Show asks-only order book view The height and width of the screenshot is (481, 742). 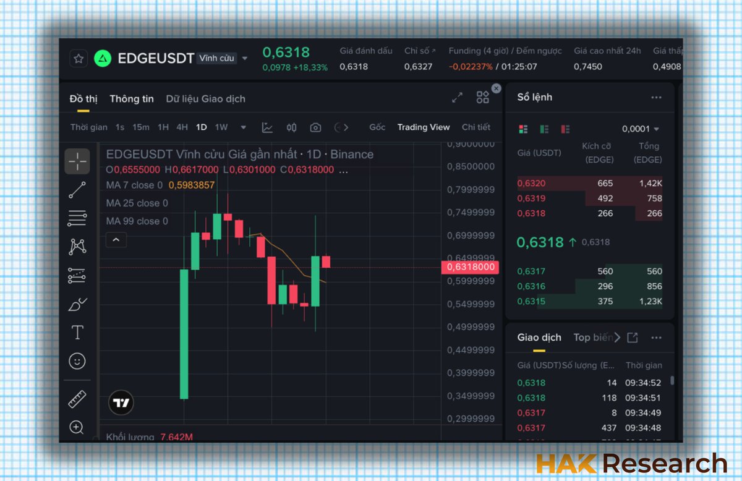coord(565,129)
